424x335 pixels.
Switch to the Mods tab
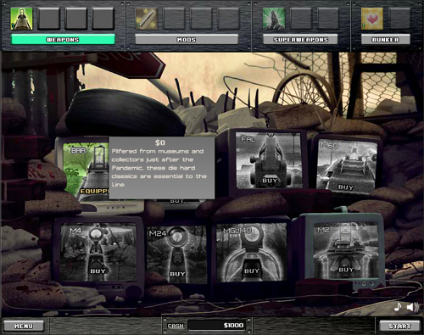(187, 40)
